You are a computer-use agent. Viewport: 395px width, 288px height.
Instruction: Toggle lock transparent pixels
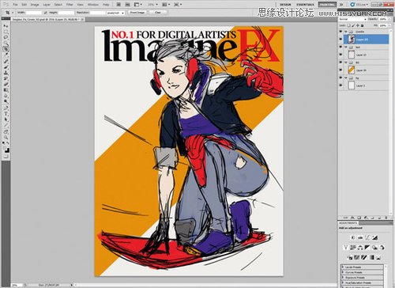point(349,25)
